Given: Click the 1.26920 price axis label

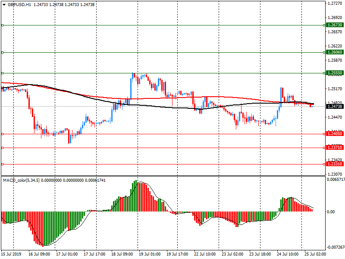Looking at the screenshot, I should pyautogui.click(x=335, y=18).
